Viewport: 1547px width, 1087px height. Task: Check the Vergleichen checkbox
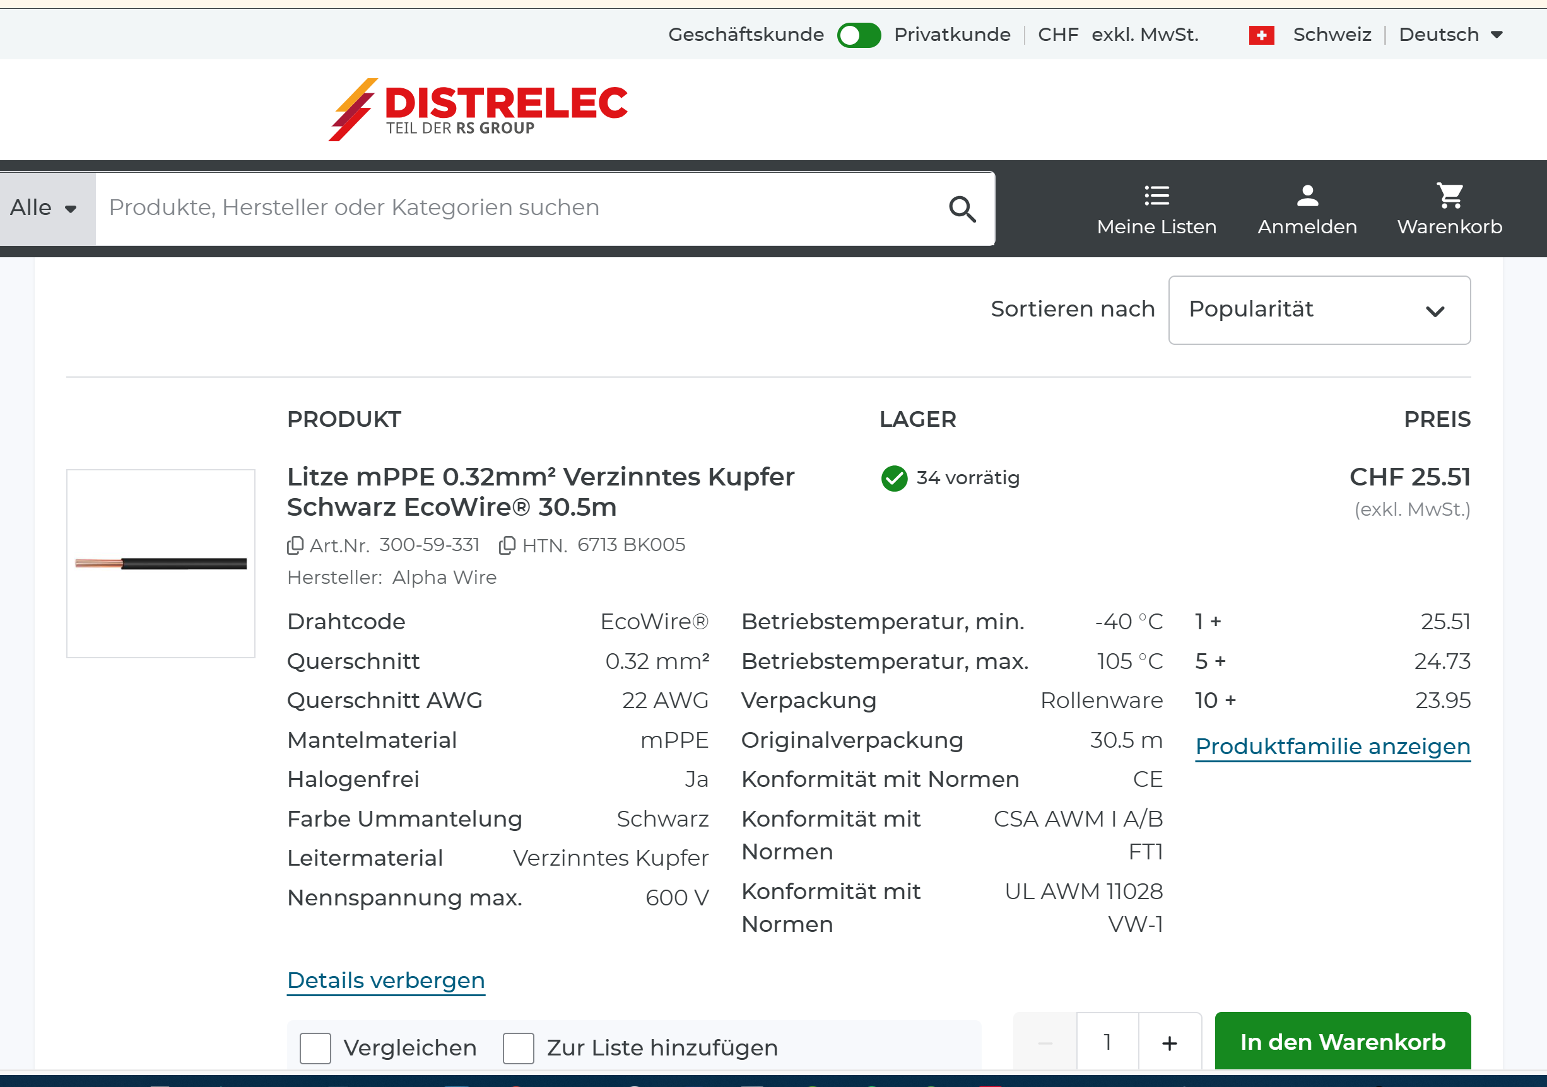point(315,1047)
